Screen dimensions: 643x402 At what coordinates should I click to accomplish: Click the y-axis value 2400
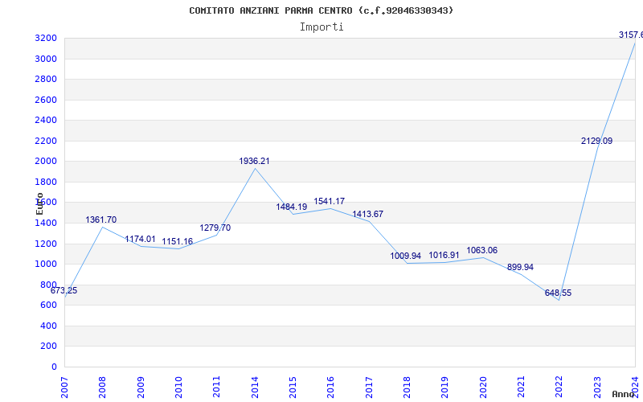pyautogui.click(x=46, y=120)
